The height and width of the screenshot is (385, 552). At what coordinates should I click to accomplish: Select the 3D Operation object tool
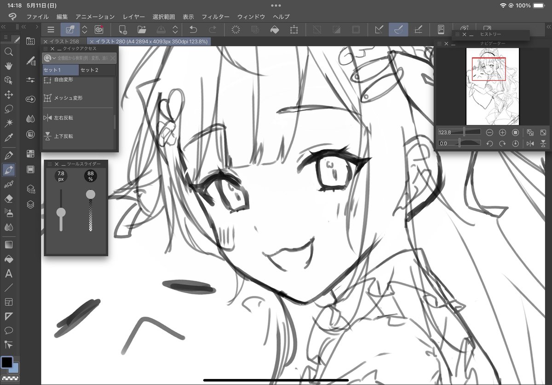tap(8, 80)
